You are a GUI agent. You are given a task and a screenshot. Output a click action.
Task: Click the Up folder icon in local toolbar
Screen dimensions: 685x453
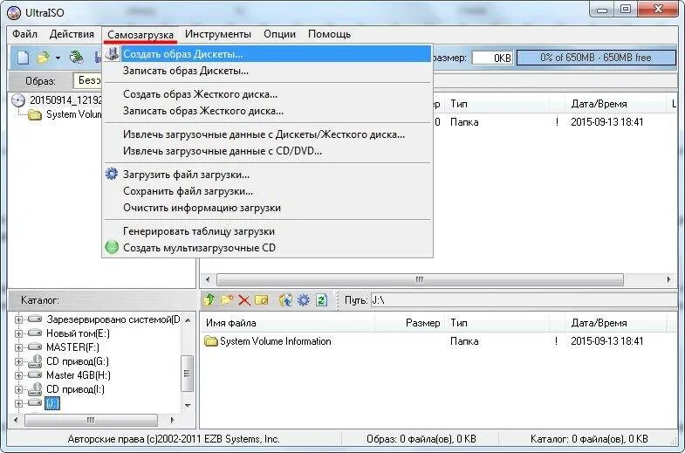click(x=209, y=300)
